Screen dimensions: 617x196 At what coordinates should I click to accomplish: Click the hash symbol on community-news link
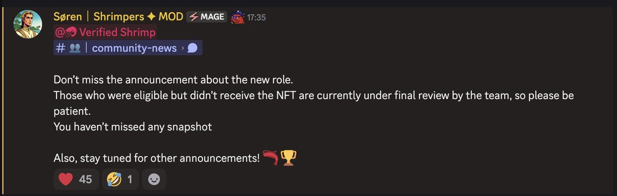click(60, 48)
